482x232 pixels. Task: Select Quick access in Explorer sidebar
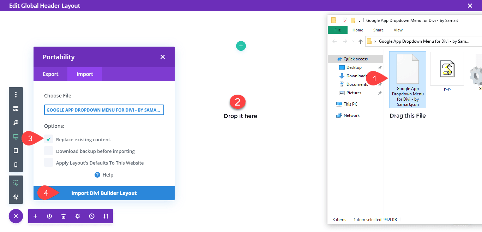(355, 59)
